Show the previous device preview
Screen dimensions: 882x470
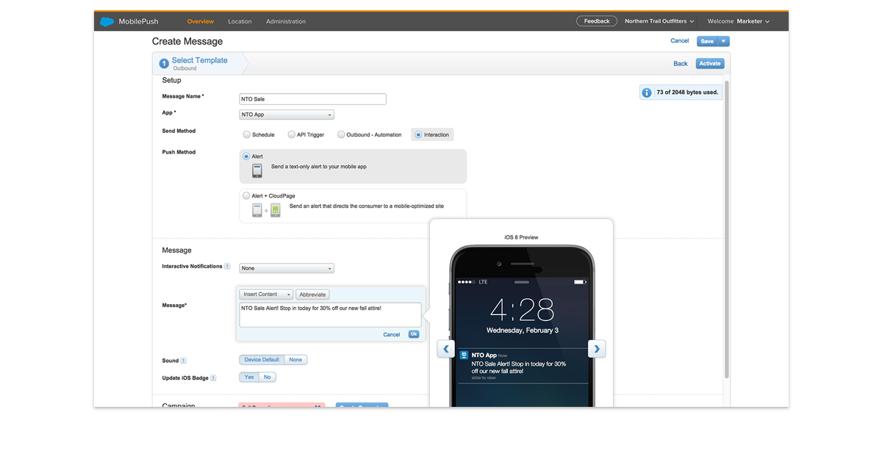coord(445,349)
